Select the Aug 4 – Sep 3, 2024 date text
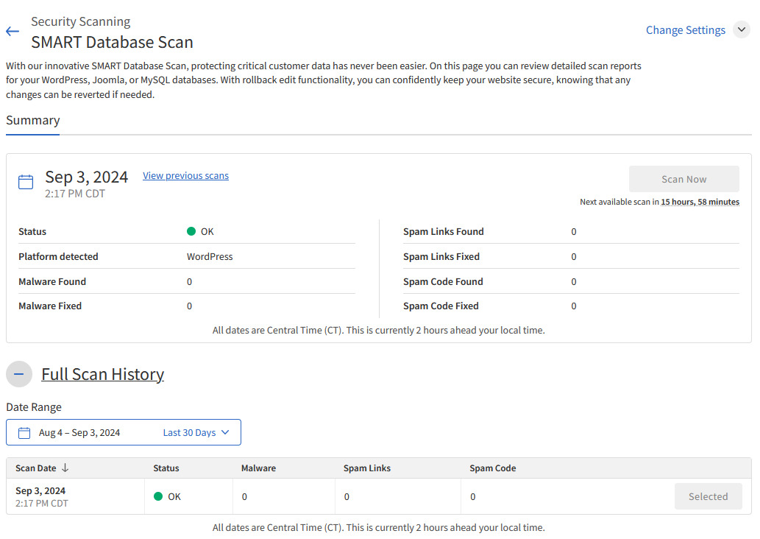This screenshot has height=539, width=760. (x=79, y=433)
